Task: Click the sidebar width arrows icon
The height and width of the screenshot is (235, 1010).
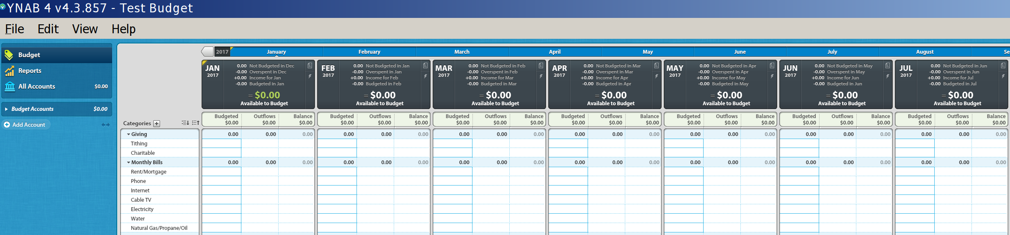Action: point(105,125)
